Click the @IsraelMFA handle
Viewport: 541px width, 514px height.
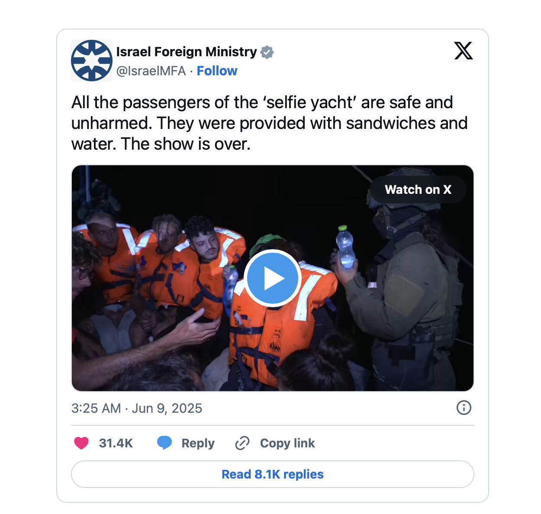151,71
